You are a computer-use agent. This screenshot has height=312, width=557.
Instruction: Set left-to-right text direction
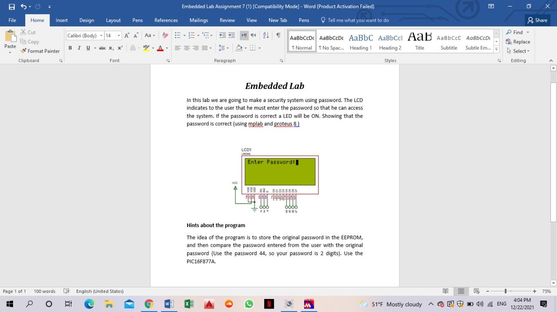244,36
